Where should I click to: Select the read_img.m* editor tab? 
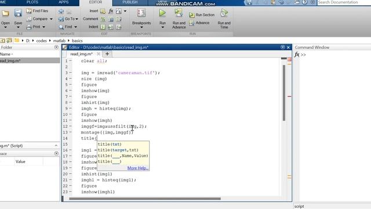point(81,54)
